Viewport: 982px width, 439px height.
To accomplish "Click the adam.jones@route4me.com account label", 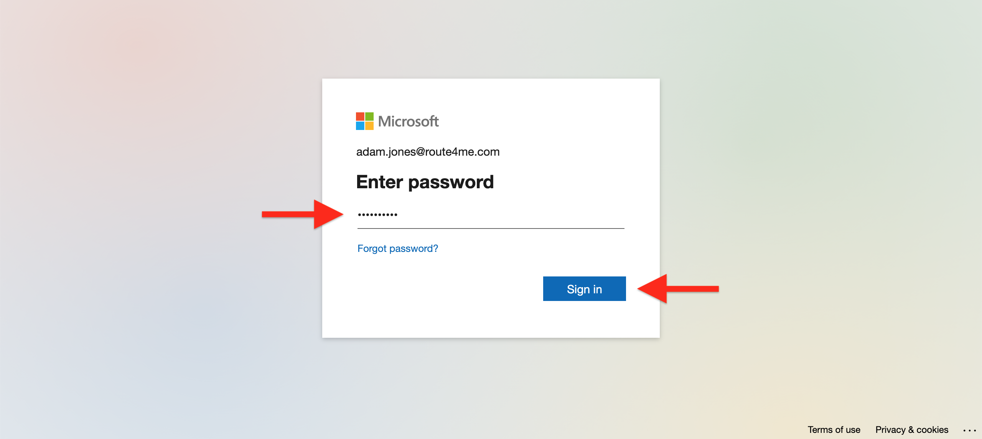I will 428,152.
